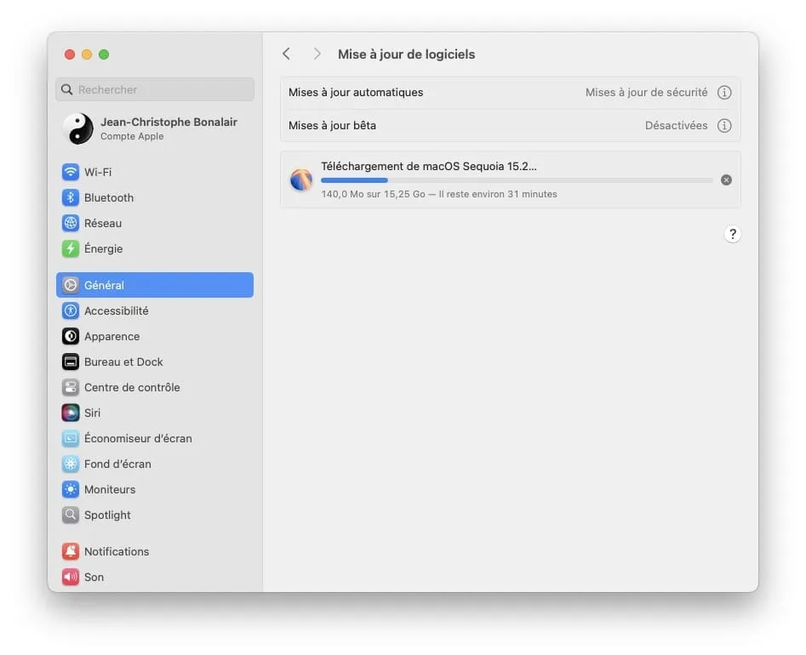Click the Notifications bell icon
Image resolution: width=806 pixels, height=655 pixels.
(x=71, y=551)
